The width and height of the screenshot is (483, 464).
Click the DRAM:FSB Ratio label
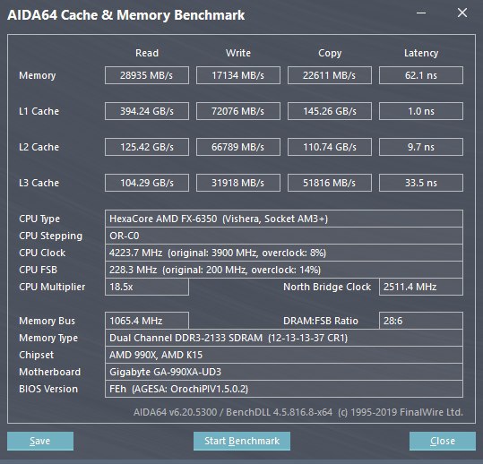point(321,321)
